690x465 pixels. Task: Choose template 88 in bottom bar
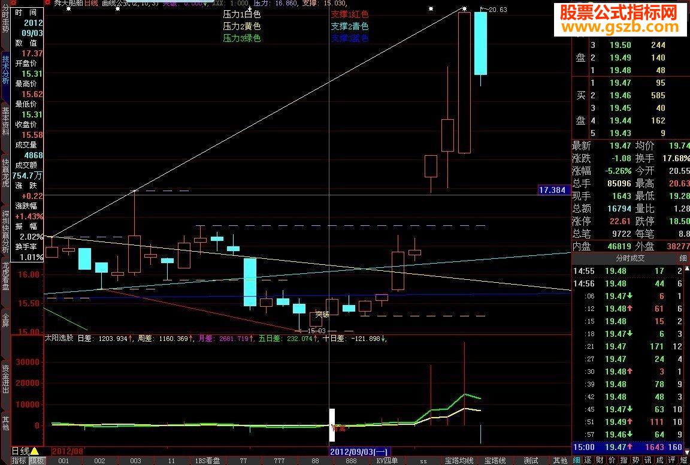315,461
